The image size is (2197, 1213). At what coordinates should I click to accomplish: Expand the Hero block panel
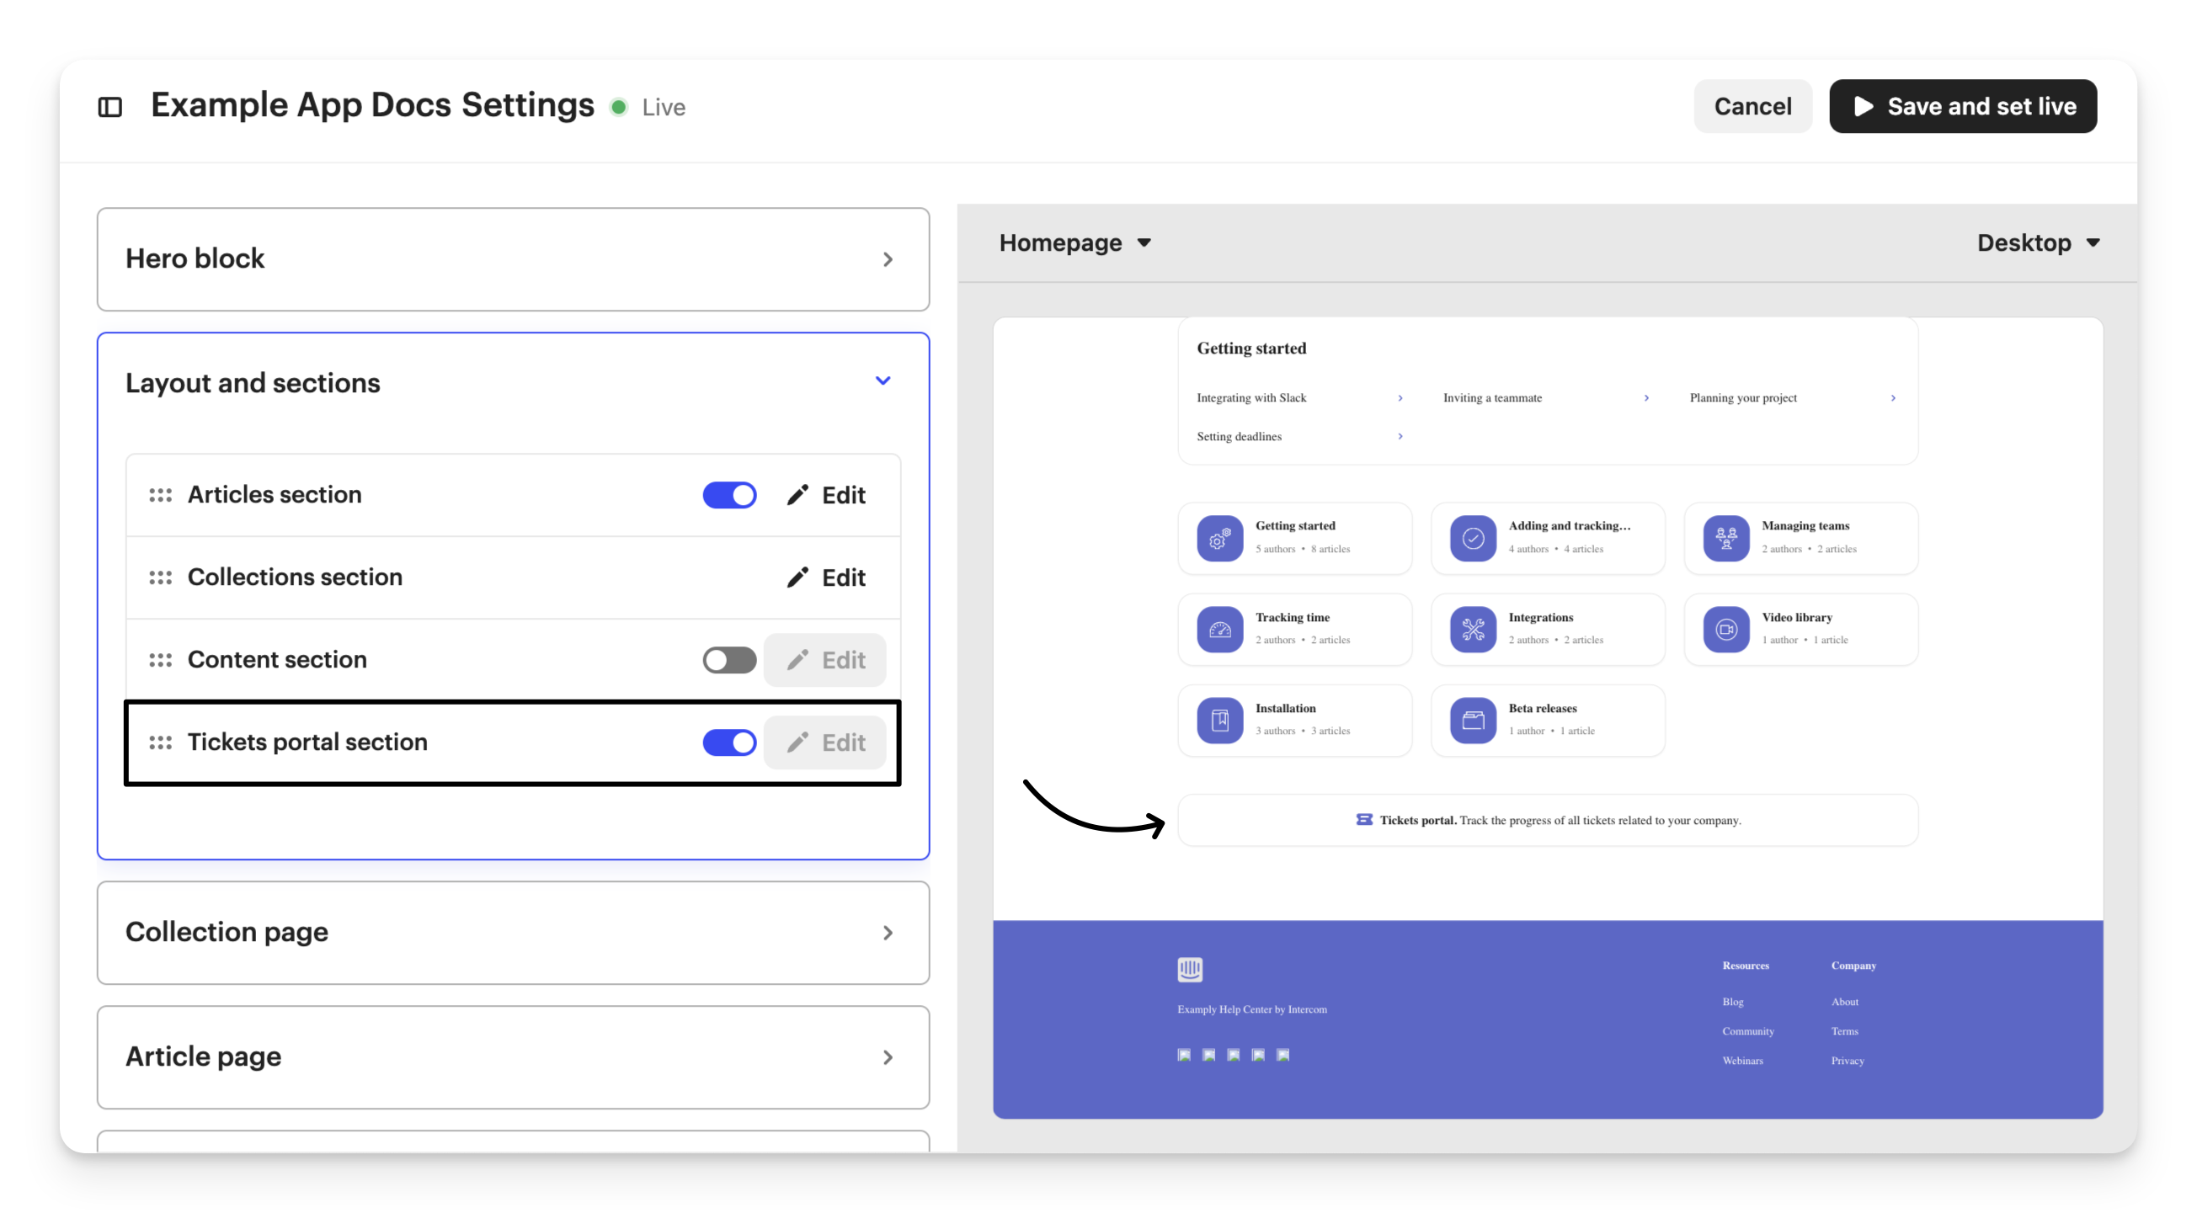(x=888, y=259)
